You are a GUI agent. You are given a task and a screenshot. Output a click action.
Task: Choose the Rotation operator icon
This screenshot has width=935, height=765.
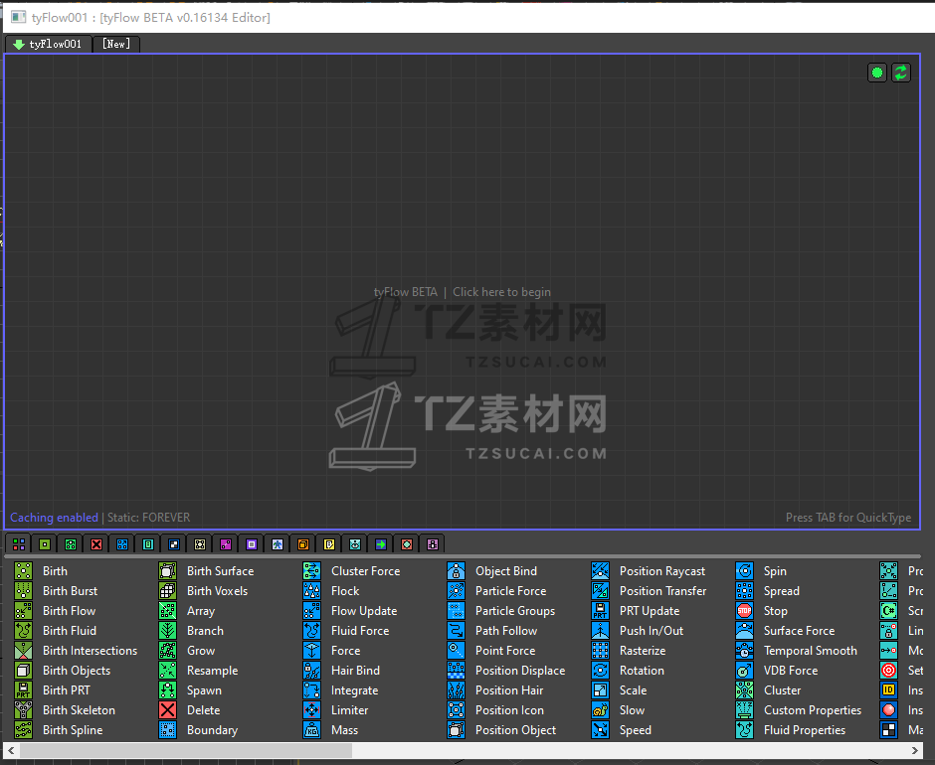(x=601, y=671)
